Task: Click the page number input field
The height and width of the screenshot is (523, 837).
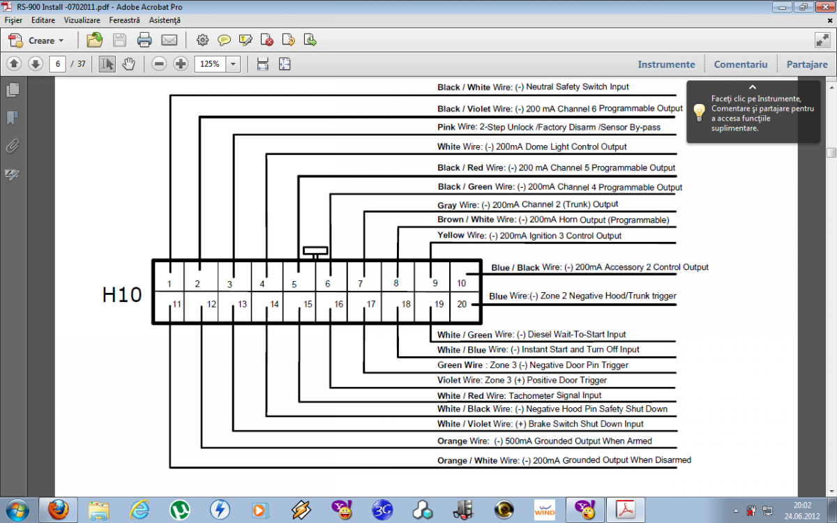Action: point(57,64)
